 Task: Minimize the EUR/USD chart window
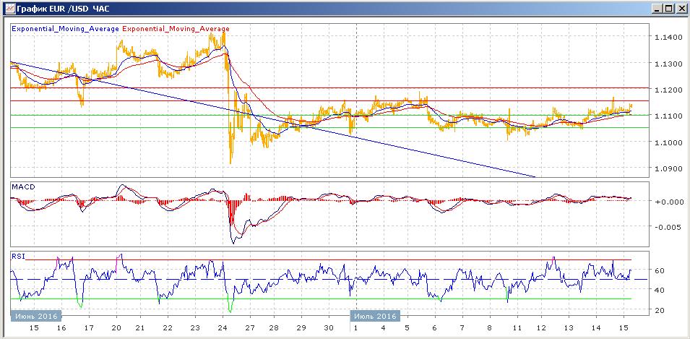pos(655,9)
